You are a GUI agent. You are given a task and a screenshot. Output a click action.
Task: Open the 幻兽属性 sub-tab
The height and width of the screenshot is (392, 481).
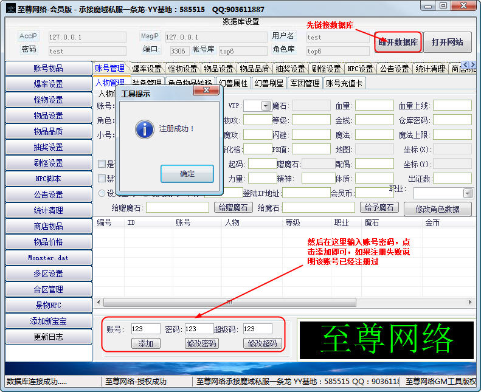click(x=233, y=83)
